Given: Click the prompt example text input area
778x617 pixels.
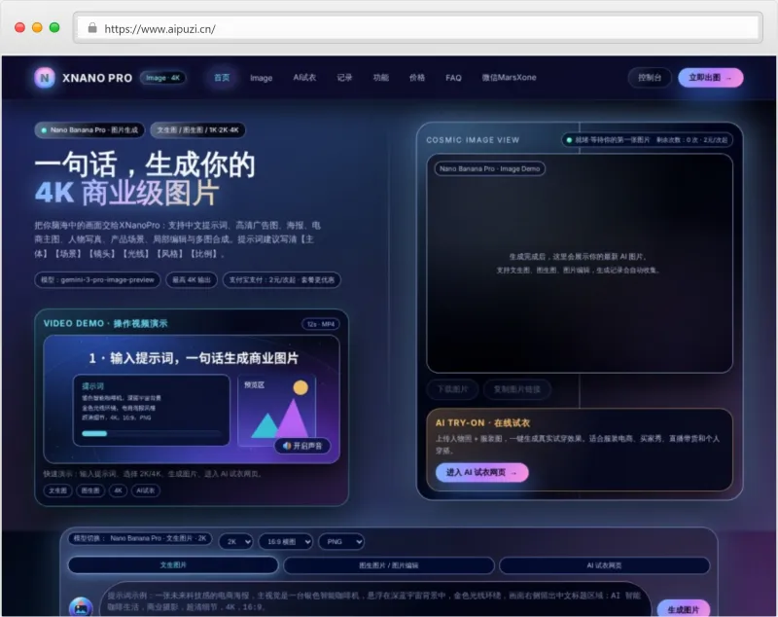Looking at the screenshot, I should (375, 600).
